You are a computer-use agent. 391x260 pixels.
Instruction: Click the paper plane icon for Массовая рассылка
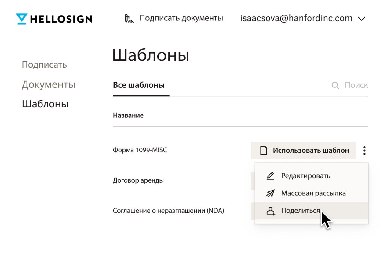coord(270,193)
